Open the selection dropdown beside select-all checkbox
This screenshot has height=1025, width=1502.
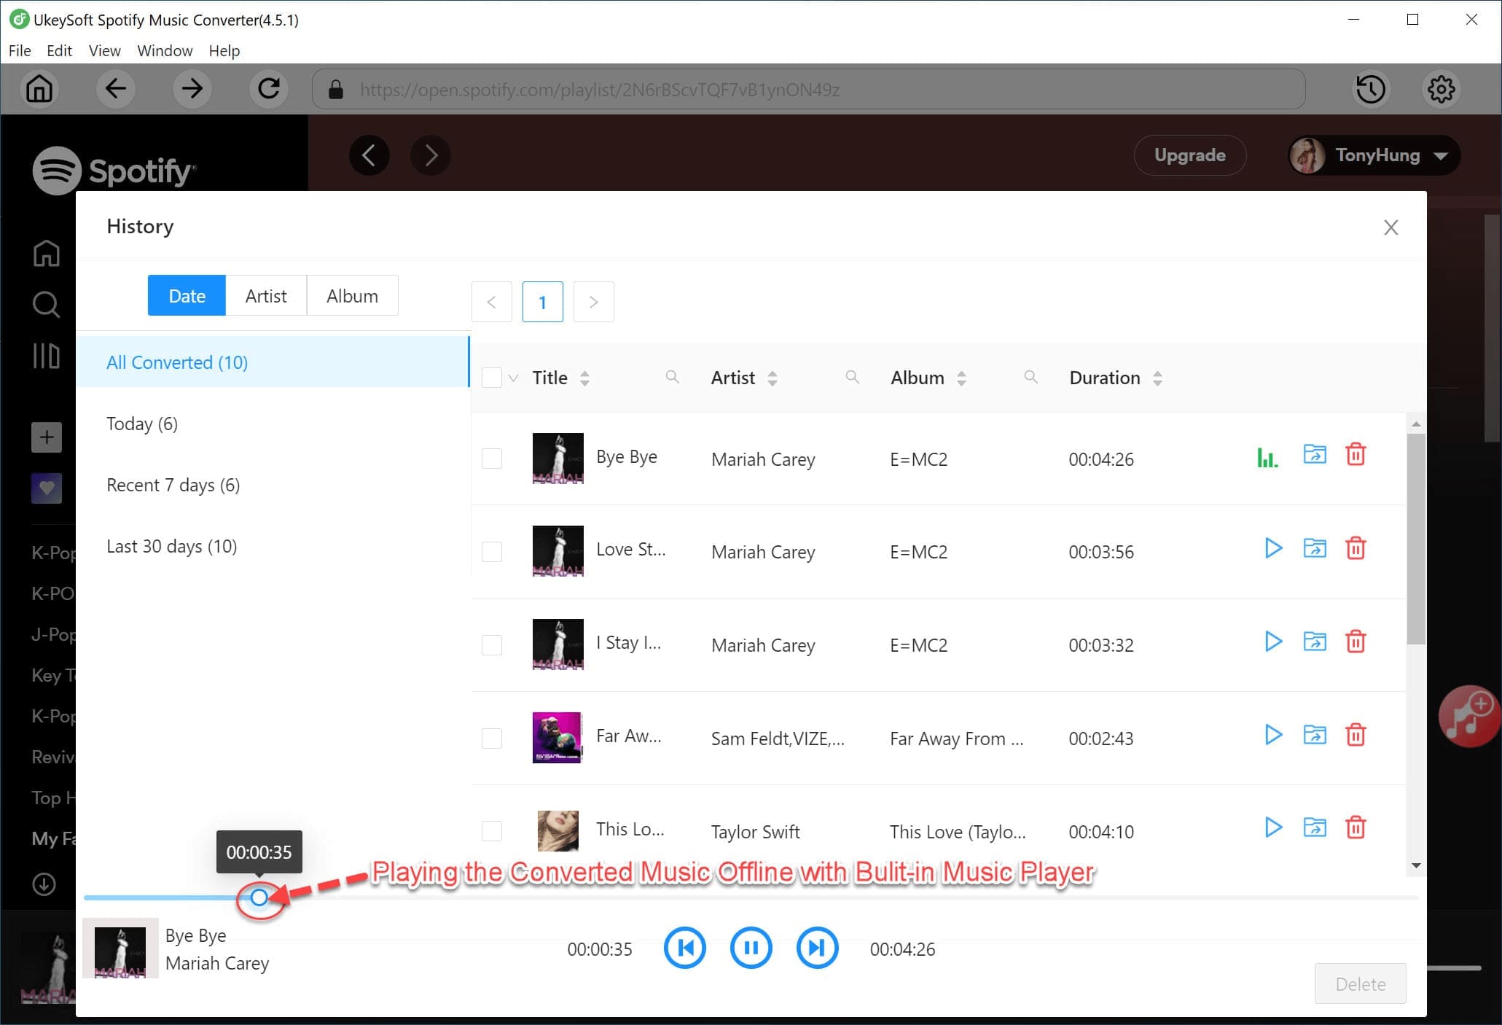point(514,378)
